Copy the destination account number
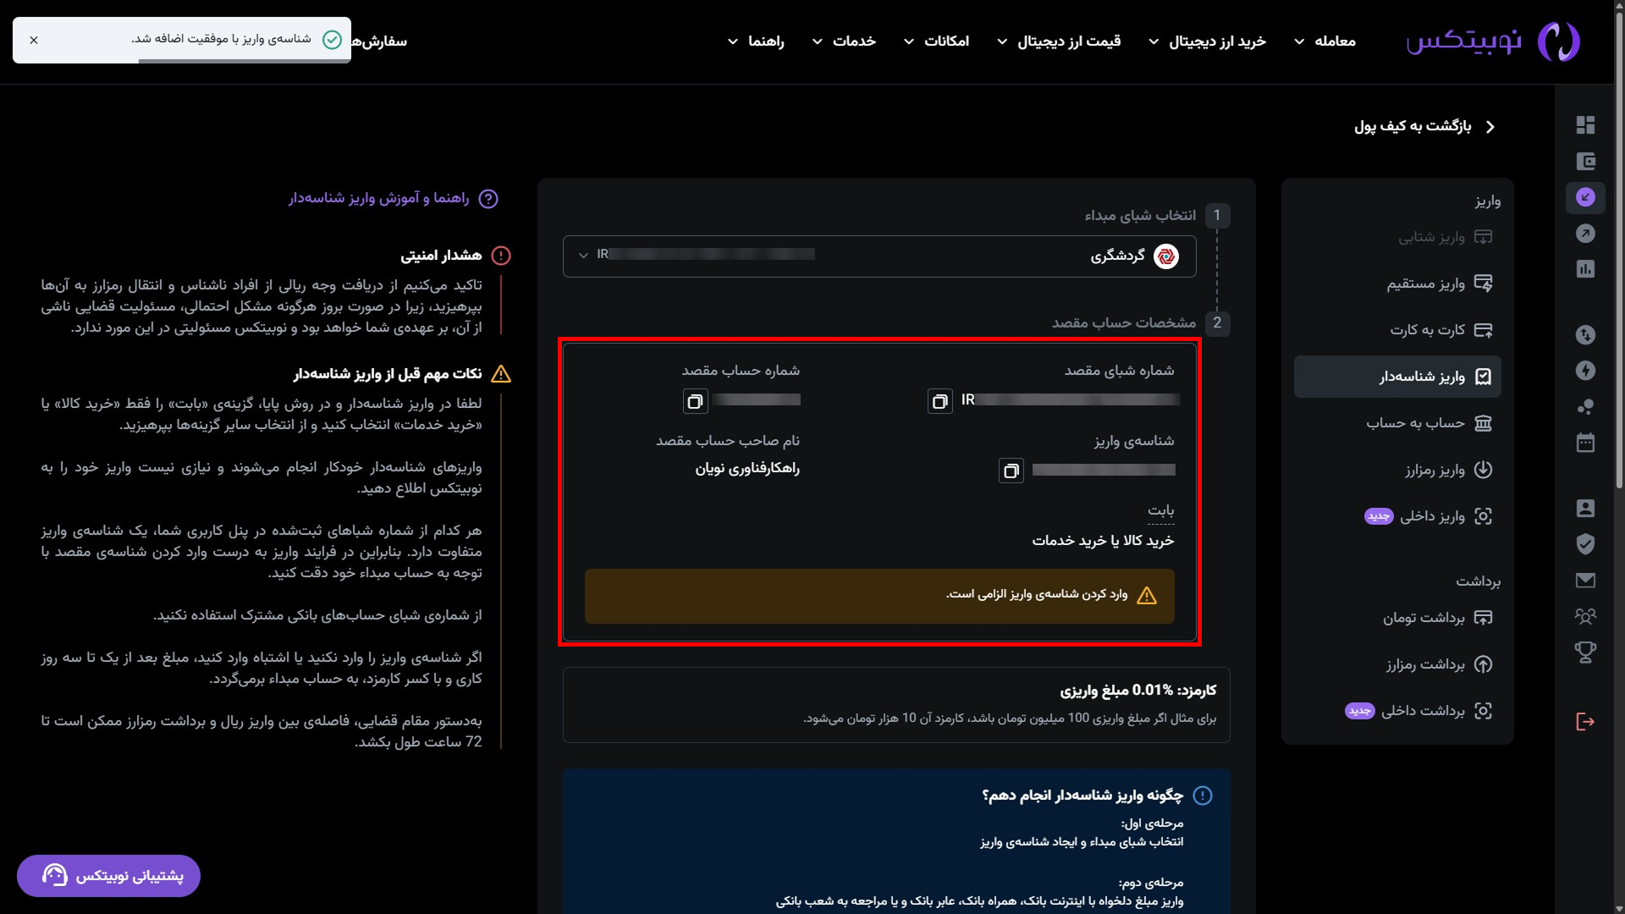This screenshot has height=914, width=1625. (695, 401)
